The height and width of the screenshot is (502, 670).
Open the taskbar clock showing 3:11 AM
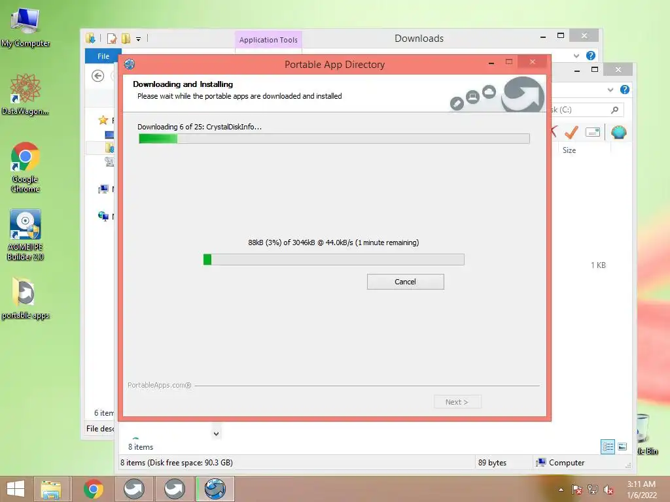[x=641, y=490]
